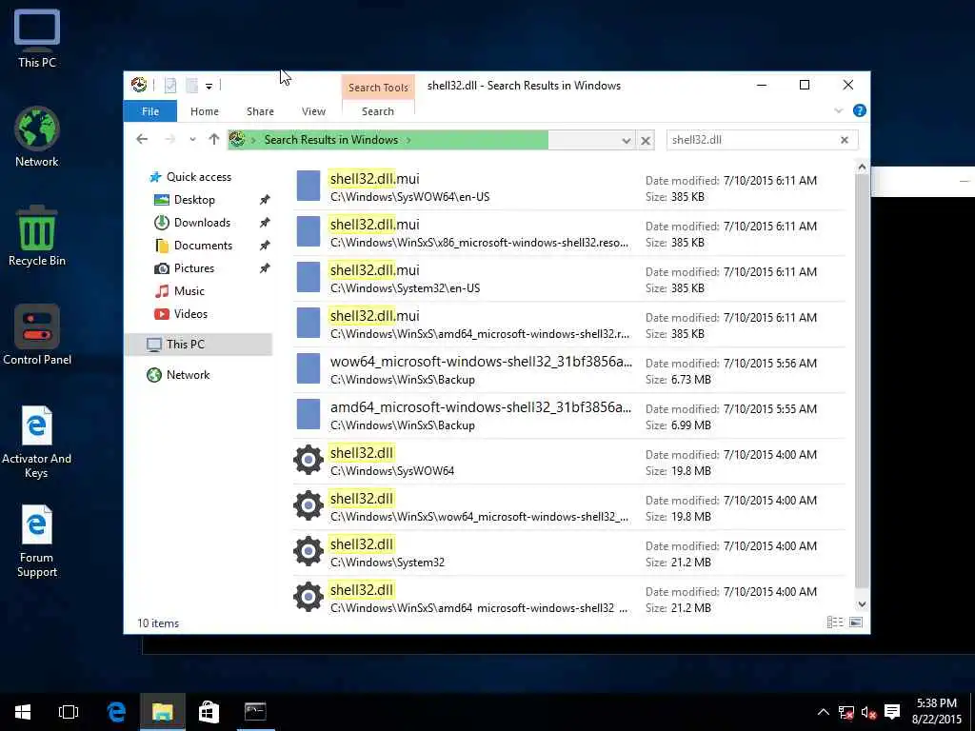This screenshot has width=975, height=731.
Task: Click the Explorer Help icon
Action: click(860, 110)
